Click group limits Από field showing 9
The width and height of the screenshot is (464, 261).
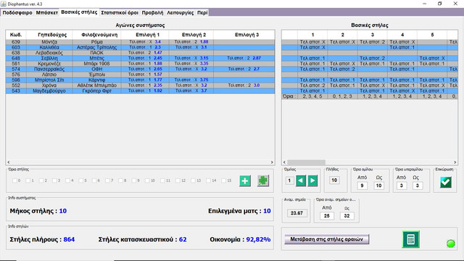(x=362, y=186)
